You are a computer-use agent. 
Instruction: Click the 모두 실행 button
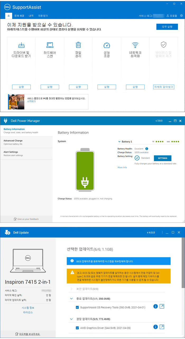(x=167, y=27)
